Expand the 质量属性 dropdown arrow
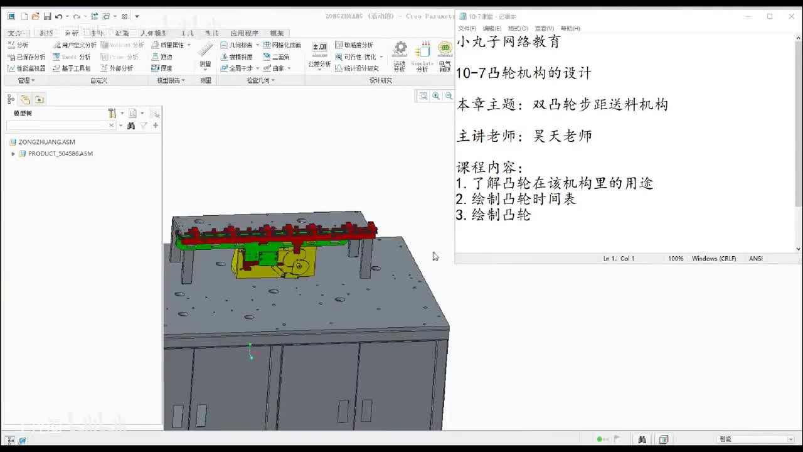 (x=189, y=45)
